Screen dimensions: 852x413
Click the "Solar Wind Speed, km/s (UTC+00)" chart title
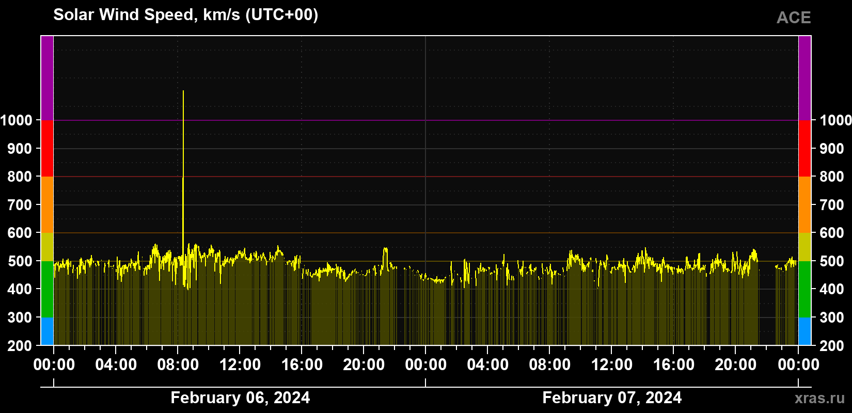pyautogui.click(x=186, y=15)
